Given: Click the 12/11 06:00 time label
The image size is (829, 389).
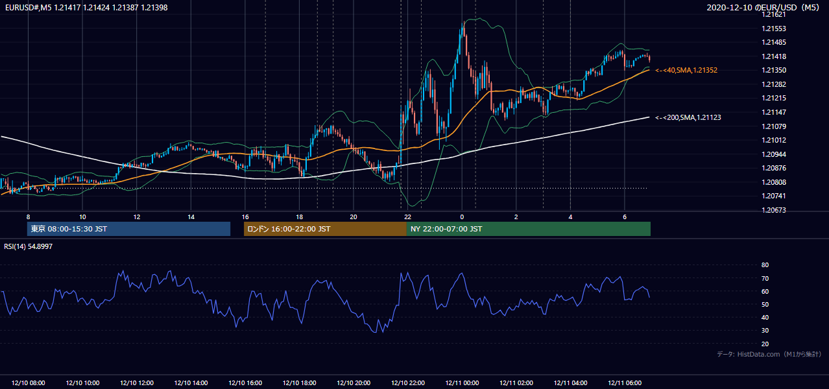Looking at the screenshot, I should click(x=625, y=383).
